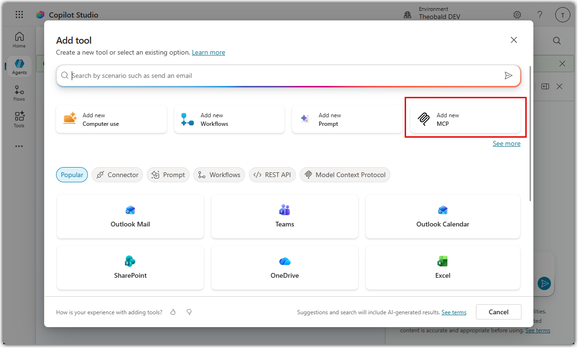
Task: Choose the Excel connector card
Action: pyautogui.click(x=443, y=268)
